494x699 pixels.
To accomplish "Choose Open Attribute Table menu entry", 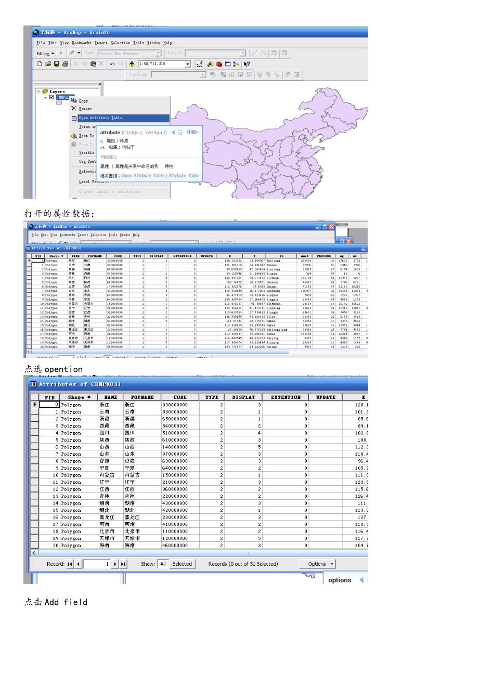I will click(x=120, y=118).
